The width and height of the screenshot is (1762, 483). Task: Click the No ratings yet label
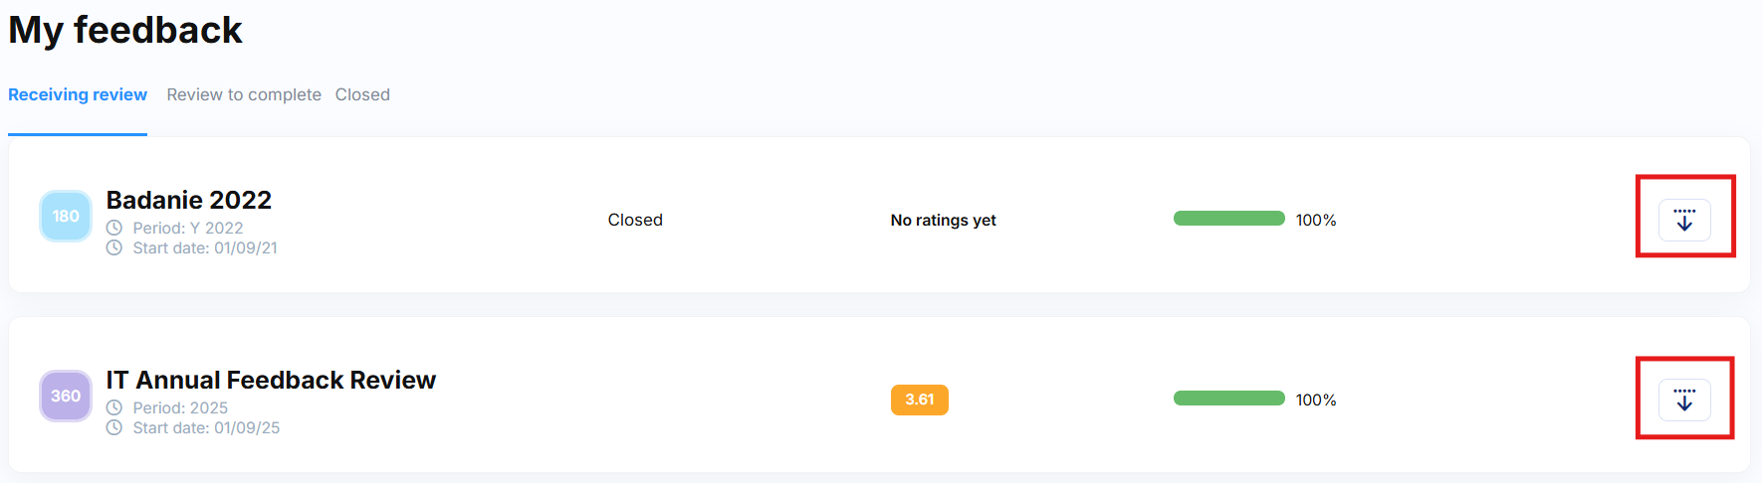[x=943, y=220]
